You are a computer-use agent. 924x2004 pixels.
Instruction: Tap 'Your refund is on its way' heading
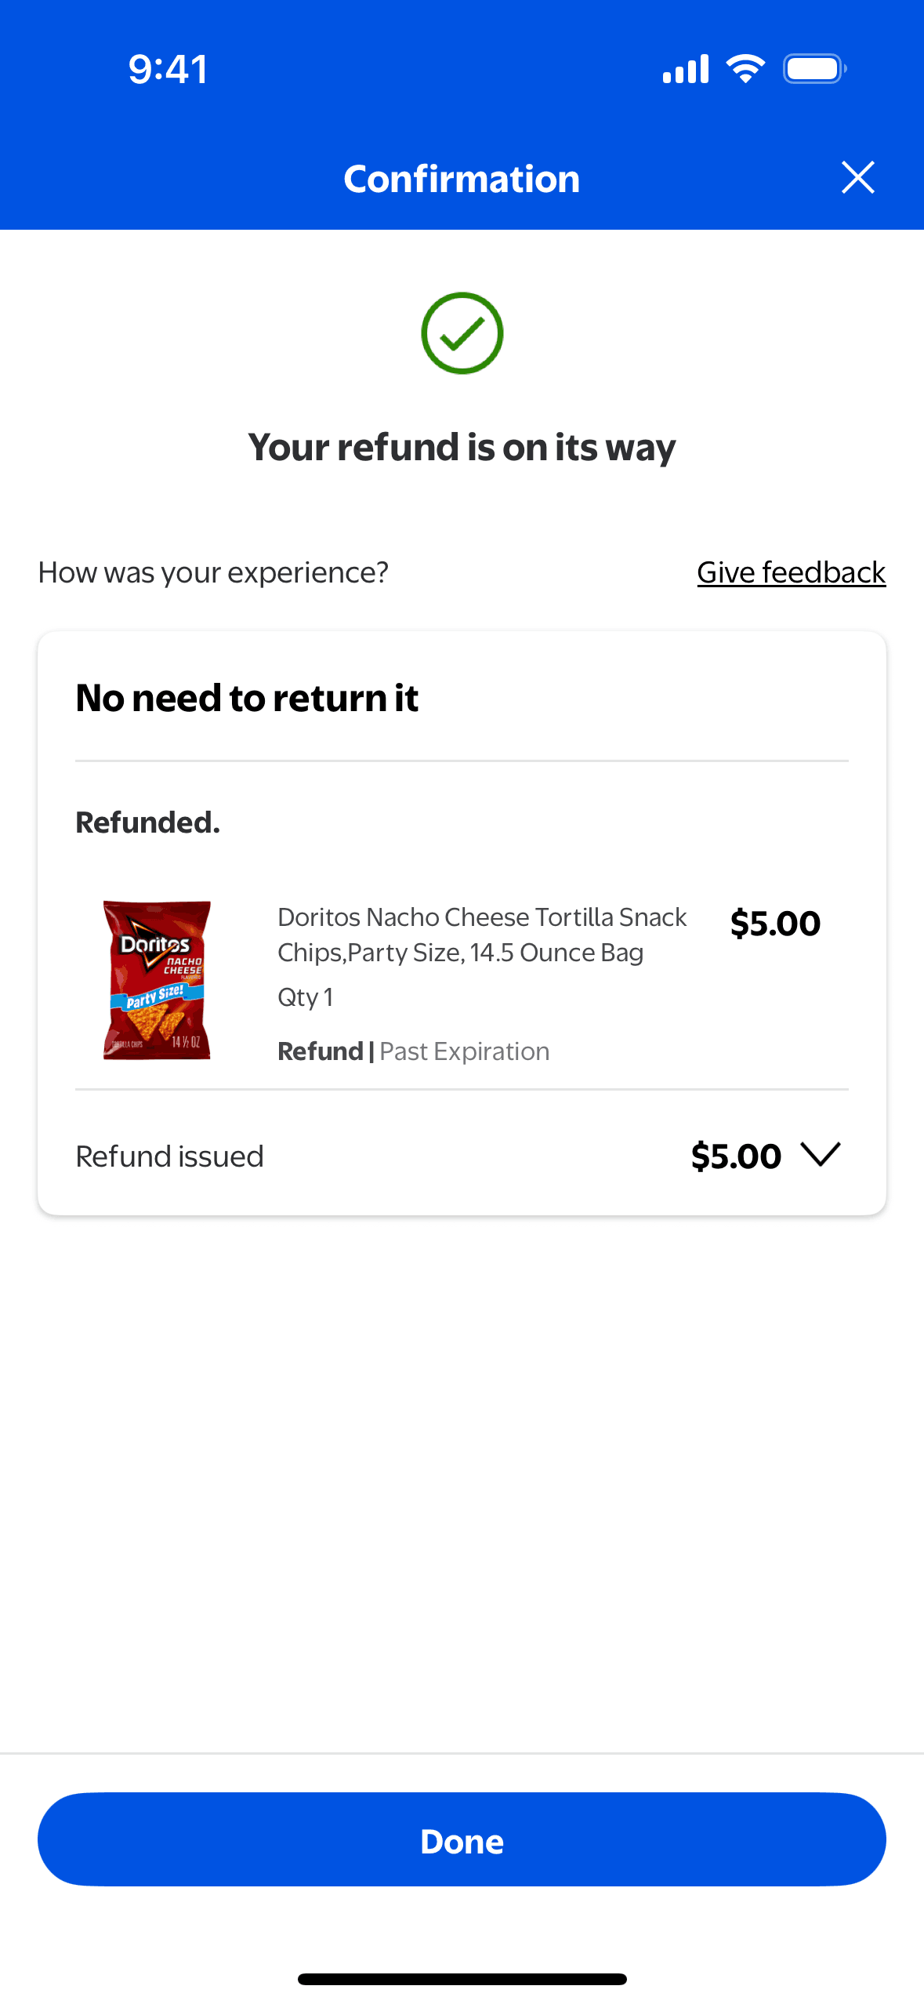pyautogui.click(x=462, y=447)
